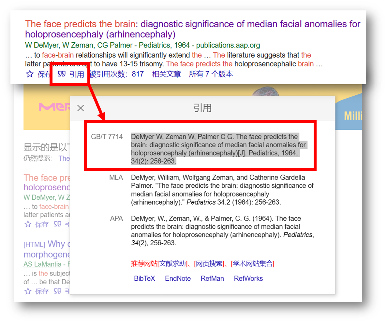Export citation to RefWorks
The height and width of the screenshot is (323, 387).
pyautogui.click(x=248, y=278)
